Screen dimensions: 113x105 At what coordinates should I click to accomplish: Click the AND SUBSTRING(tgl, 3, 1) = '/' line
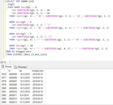coord(31,25)
